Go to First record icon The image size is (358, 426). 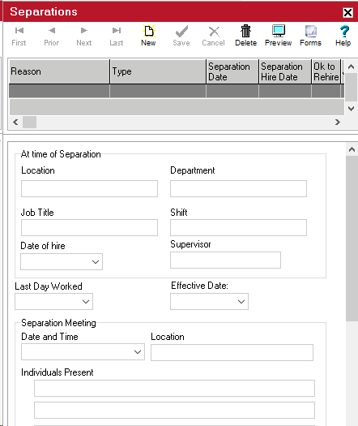pos(19,31)
